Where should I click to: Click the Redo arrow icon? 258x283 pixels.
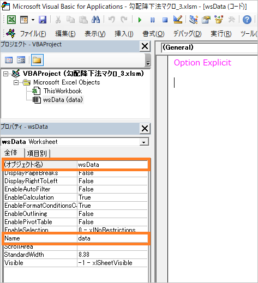tap(124, 20)
